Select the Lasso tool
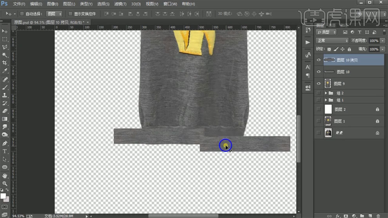Image resolution: width=388 pixels, height=218 pixels. (4, 47)
